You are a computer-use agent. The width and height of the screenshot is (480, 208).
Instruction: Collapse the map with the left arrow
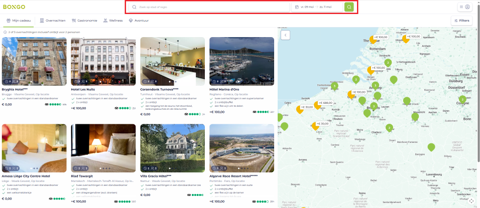285,35
